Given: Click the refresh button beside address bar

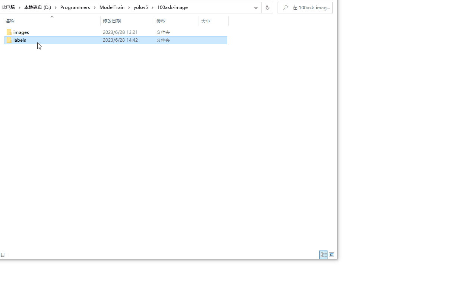Looking at the screenshot, I should pos(267,7).
